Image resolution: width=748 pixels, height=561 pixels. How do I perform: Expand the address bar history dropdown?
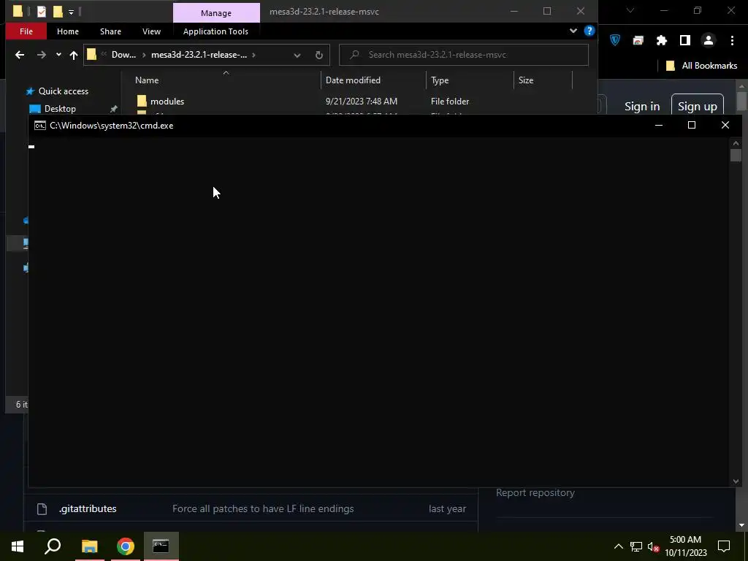click(x=297, y=55)
